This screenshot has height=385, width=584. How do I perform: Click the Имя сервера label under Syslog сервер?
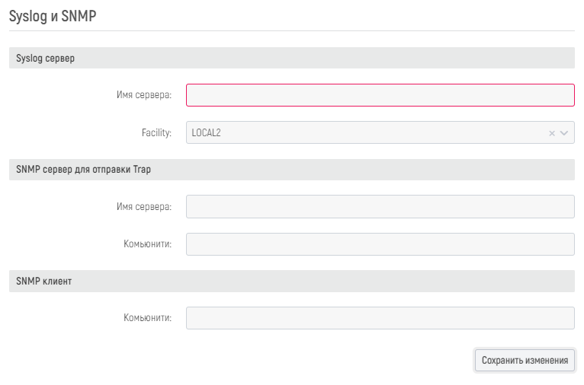tap(143, 95)
